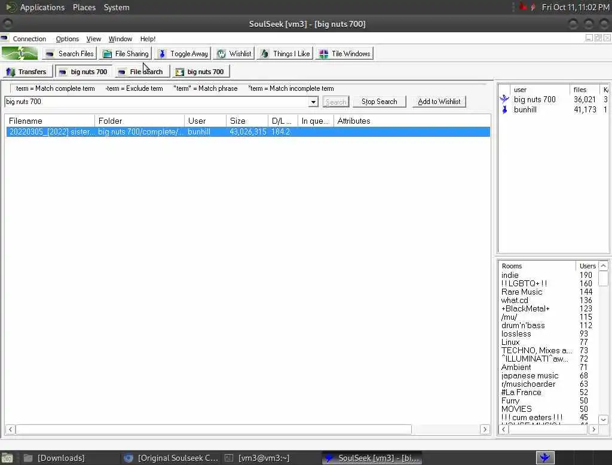
Task: Open the File Sharing toolbar button
Action: (x=126, y=53)
